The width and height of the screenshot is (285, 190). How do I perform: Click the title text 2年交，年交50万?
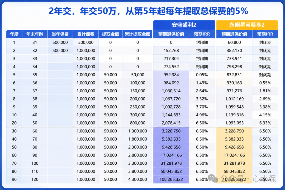(83, 11)
